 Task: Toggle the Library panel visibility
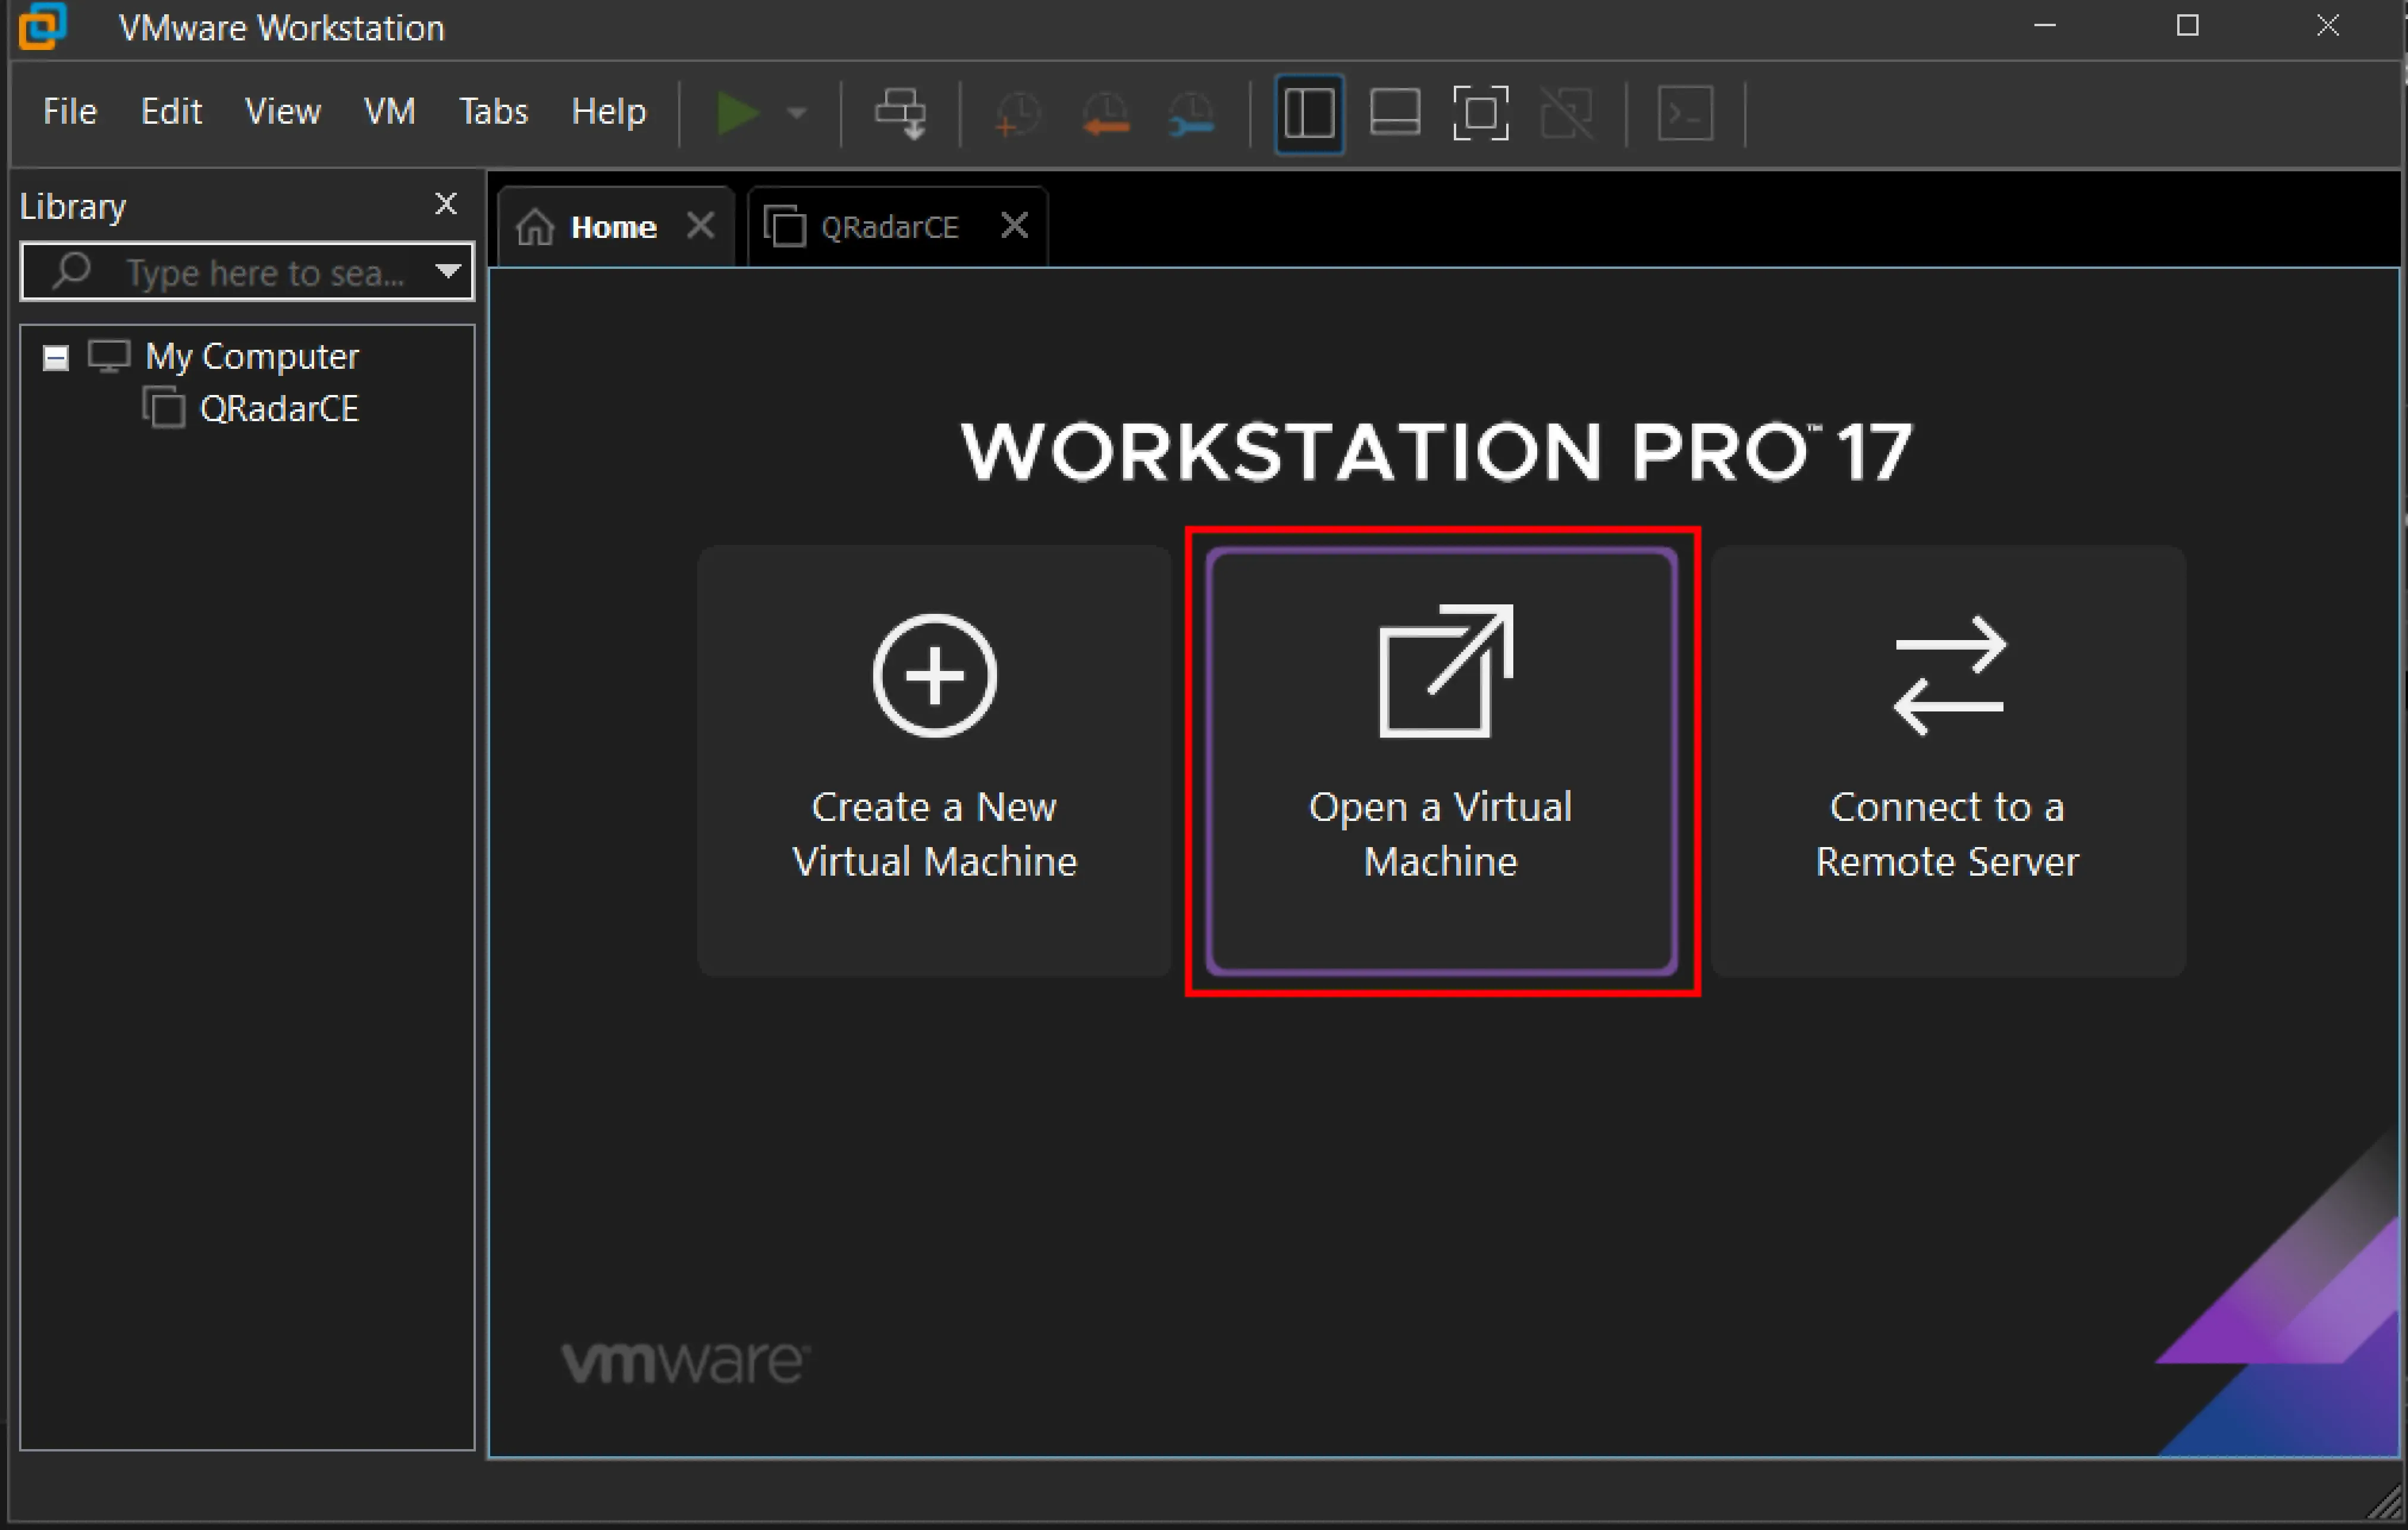coord(1308,112)
